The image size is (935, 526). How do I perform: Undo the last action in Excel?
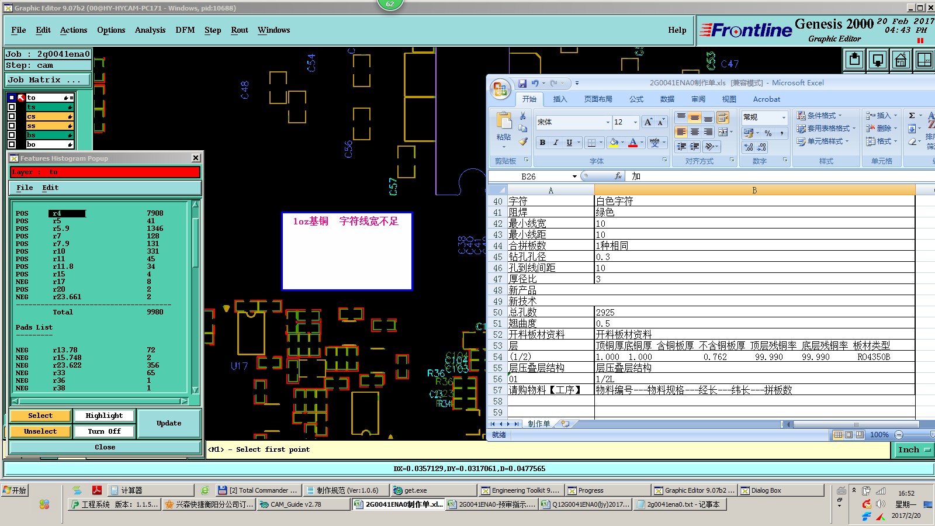[x=535, y=84]
